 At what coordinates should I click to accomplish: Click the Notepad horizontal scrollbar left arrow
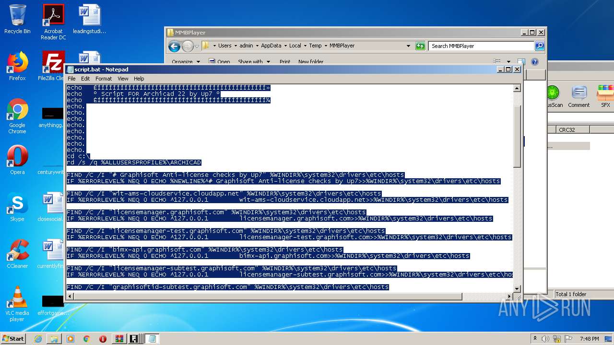click(x=71, y=297)
